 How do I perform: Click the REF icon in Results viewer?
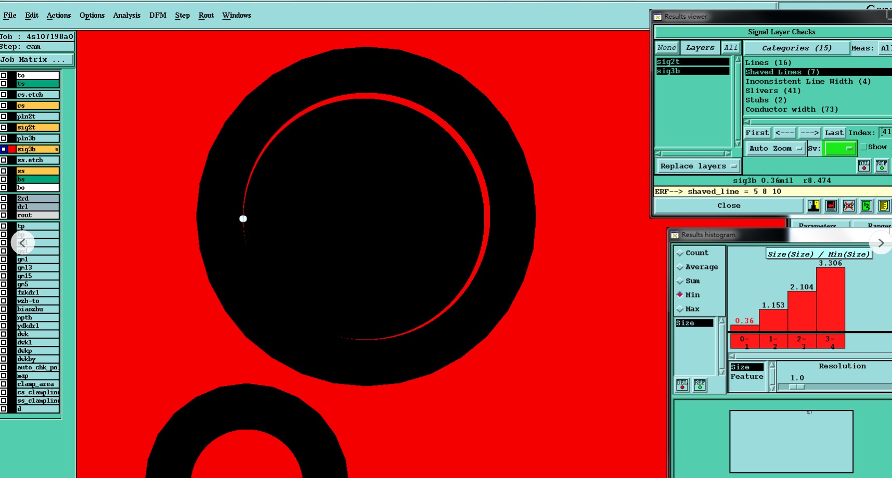pyautogui.click(x=882, y=166)
